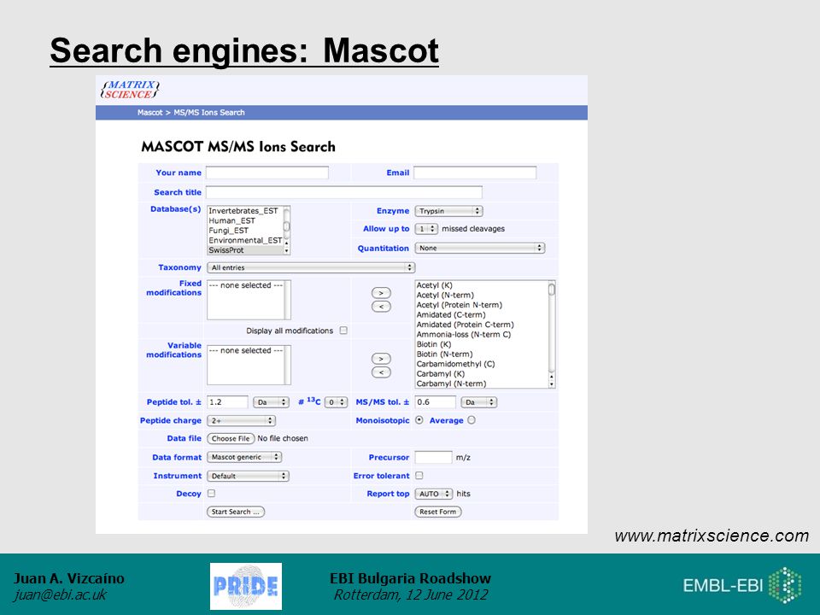Select the Monoisotopic radio button
Image resolution: width=820 pixels, height=615 pixels.
pos(419,420)
